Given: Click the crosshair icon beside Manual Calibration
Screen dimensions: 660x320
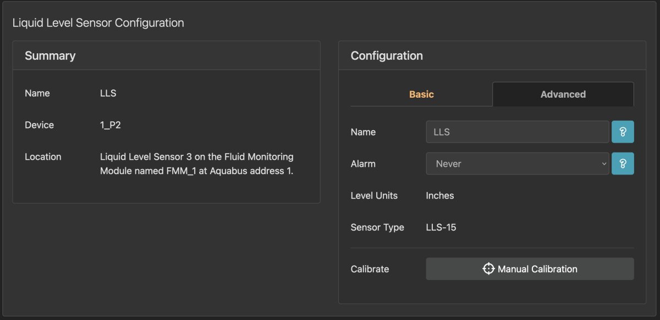Looking at the screenshot, I should pos(488,269).
